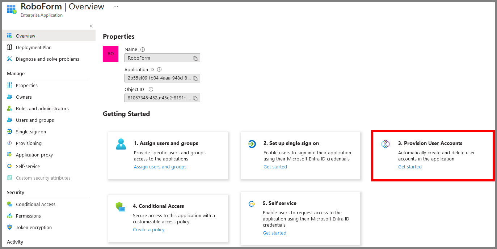The height and width of the screenshot is (249, 497).
Task: Collapse the sidebar with the double chevron
Action: (91, 26)
